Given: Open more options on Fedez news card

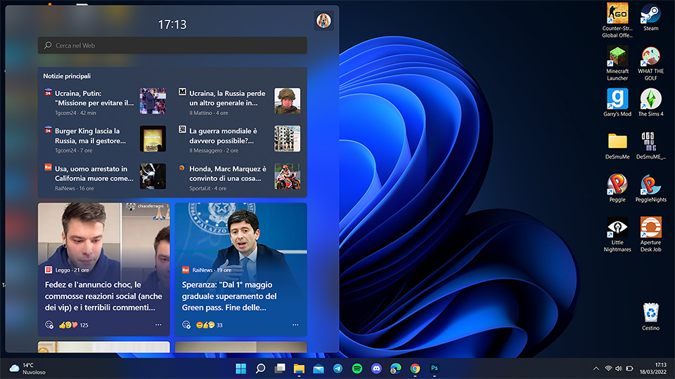Looking at the screenshot, I should [158, 325].
